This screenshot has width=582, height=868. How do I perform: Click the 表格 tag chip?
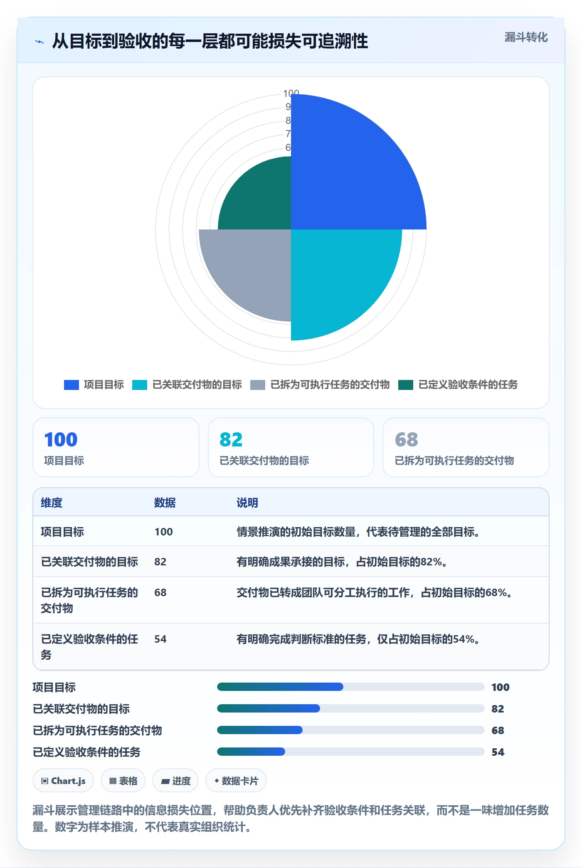(123, 781)
